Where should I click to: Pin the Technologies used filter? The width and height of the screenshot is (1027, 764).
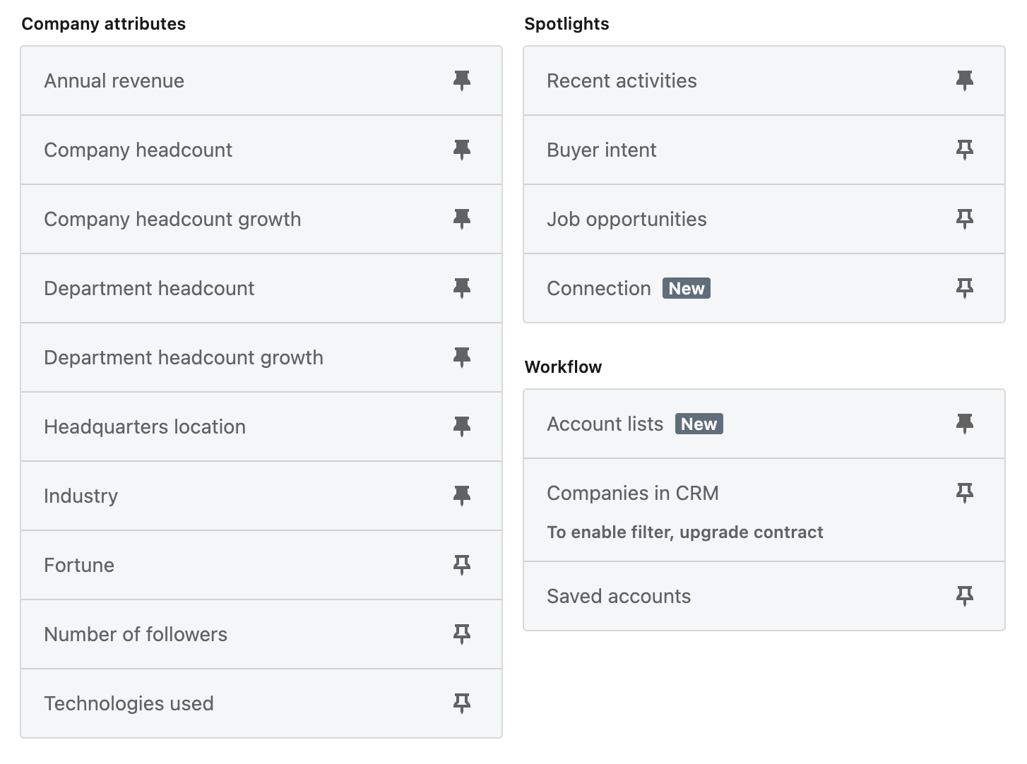pyautogui.click(x=462, y=703)
